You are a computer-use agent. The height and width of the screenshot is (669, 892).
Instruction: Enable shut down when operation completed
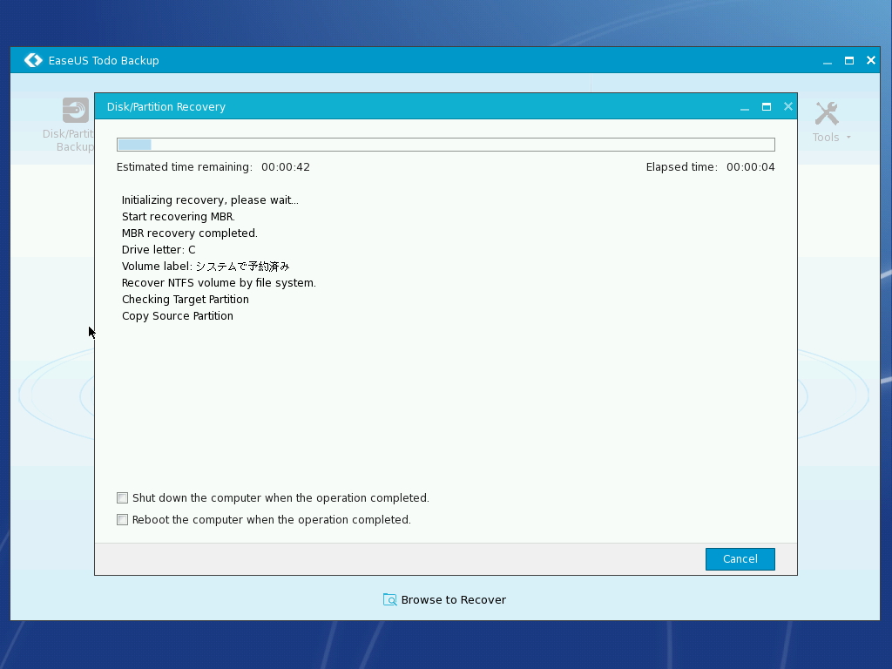click(122, 497)
